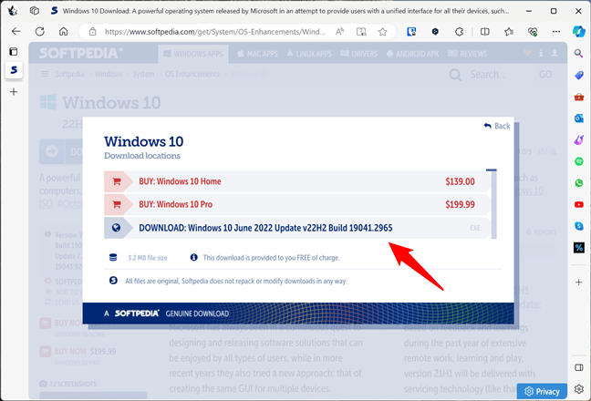Click the 3.2 MB file size text
Image resolution: width=591 pixels, height=401 pixels.
tap(148, 258)
